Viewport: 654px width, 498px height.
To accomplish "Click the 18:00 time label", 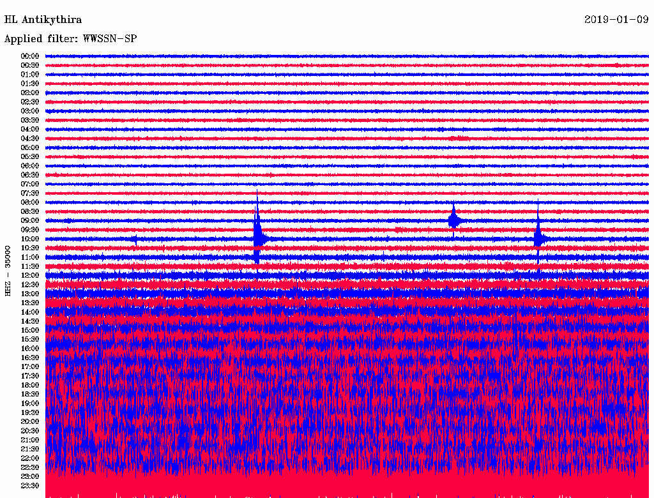I will point(30,385).
